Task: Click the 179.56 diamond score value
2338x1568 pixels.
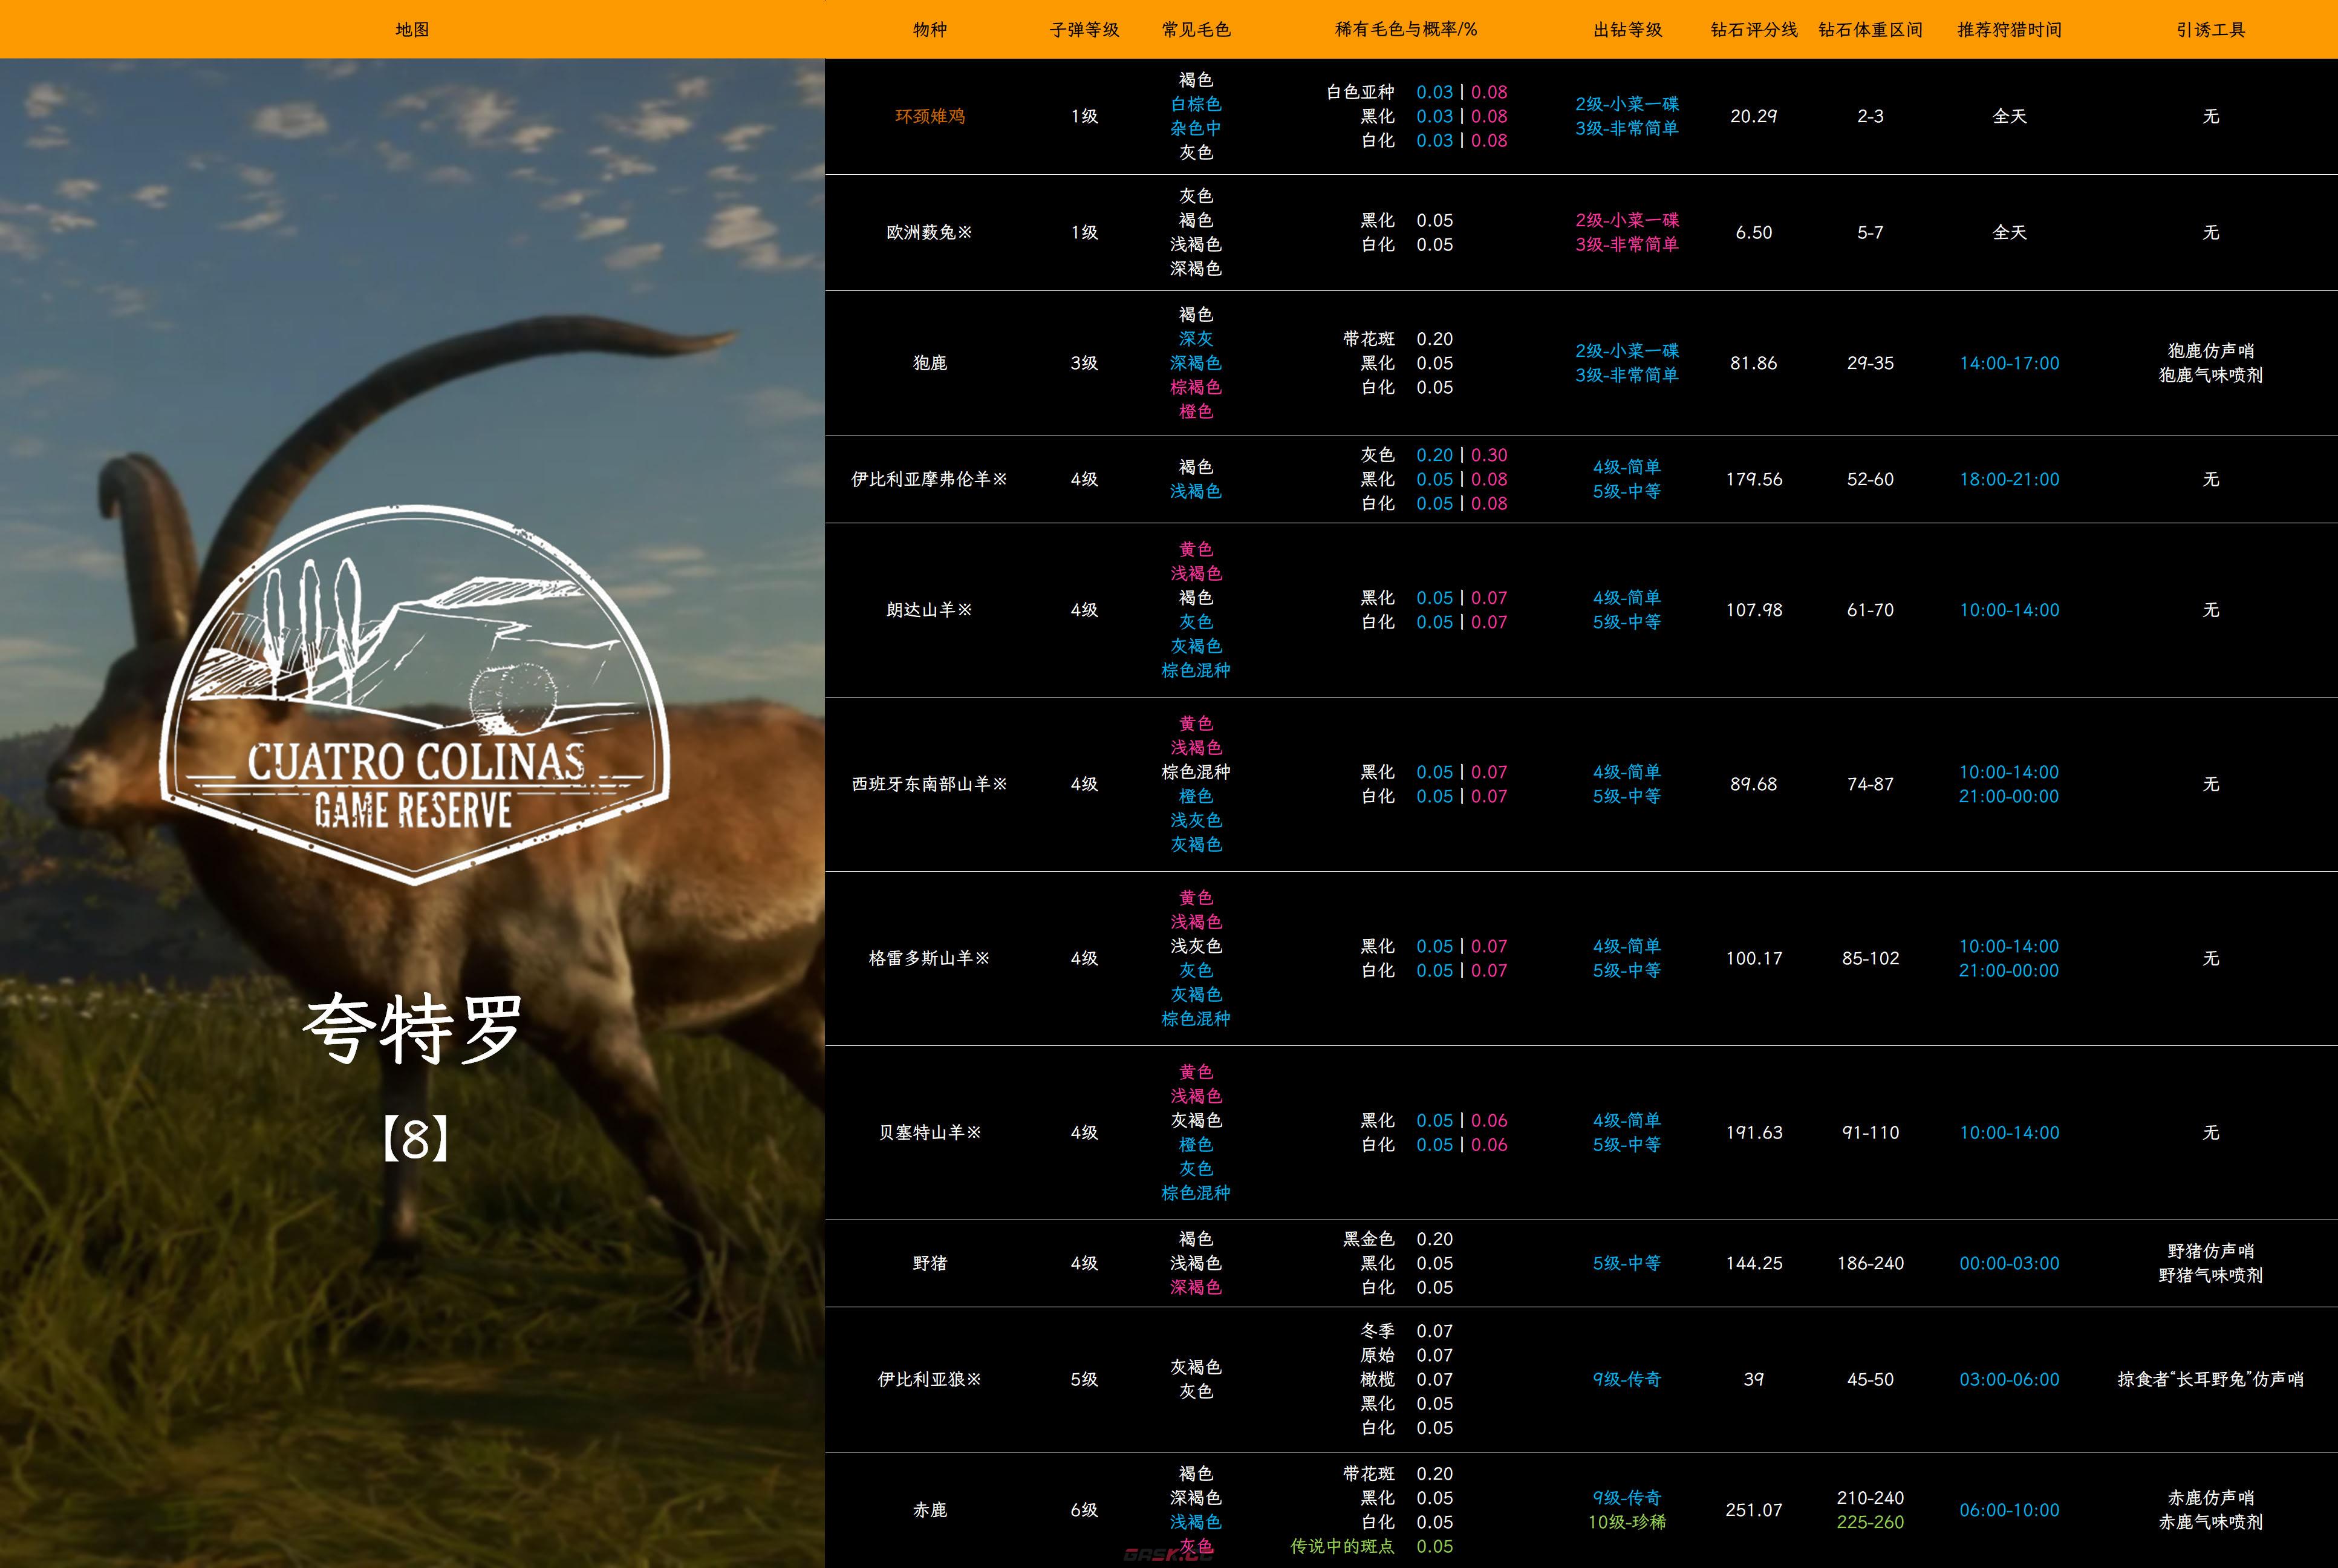Action: coord(1753,479)
